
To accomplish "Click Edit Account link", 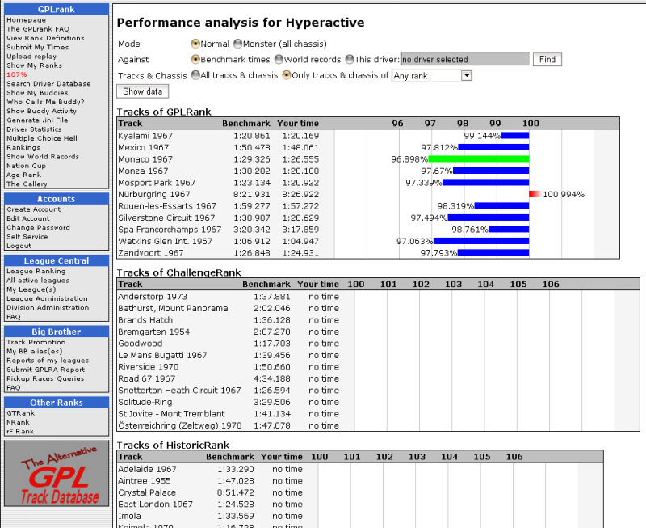I will pyautogui.click(x=28, y=218).
